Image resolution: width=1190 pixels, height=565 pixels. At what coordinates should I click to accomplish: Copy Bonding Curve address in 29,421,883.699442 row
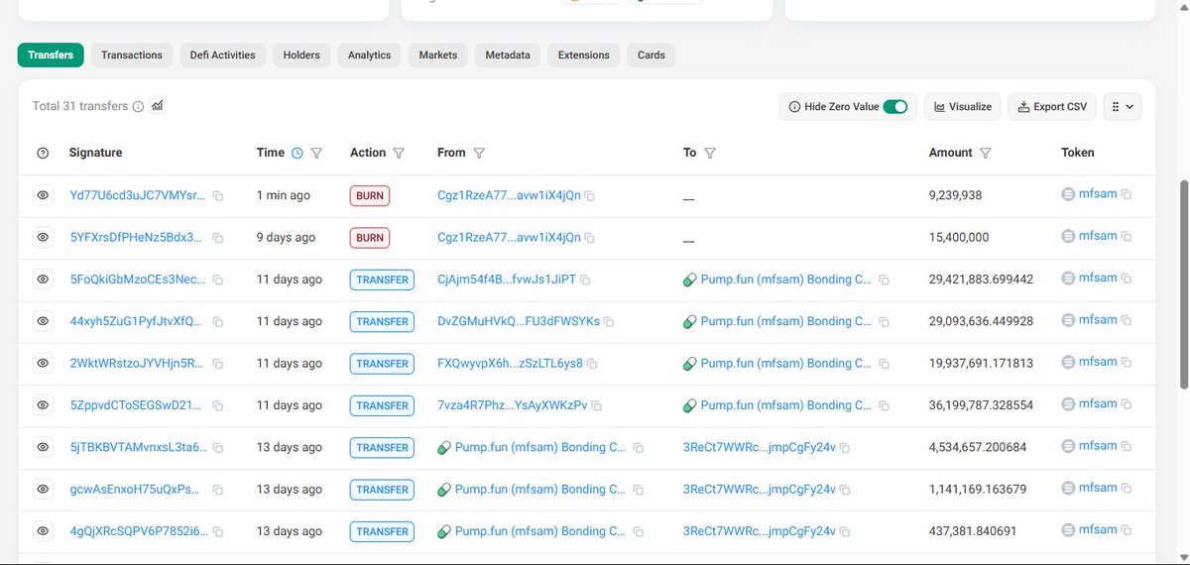884,281
